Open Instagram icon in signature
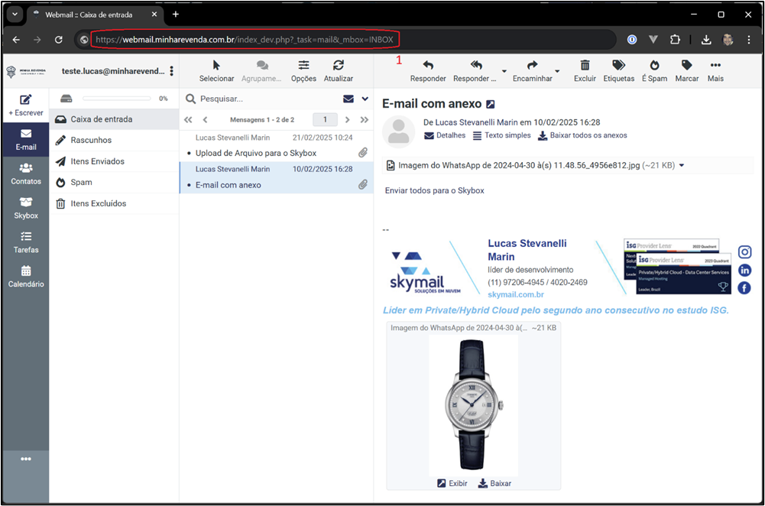 [744, 252]
